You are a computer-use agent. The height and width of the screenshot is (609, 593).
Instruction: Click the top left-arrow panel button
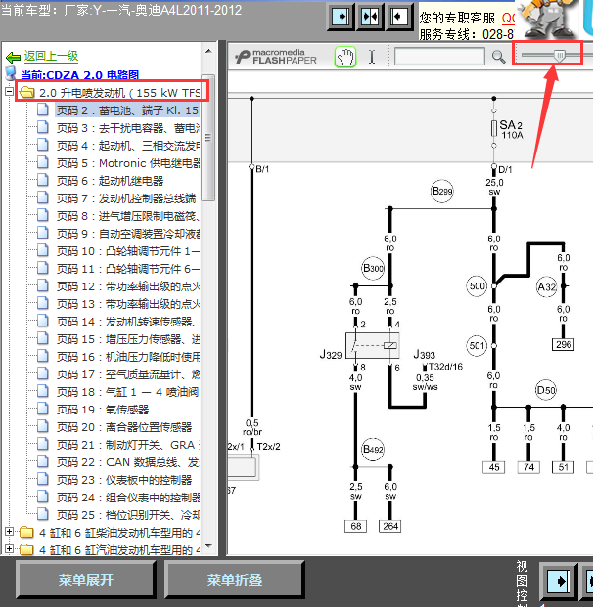398,17
